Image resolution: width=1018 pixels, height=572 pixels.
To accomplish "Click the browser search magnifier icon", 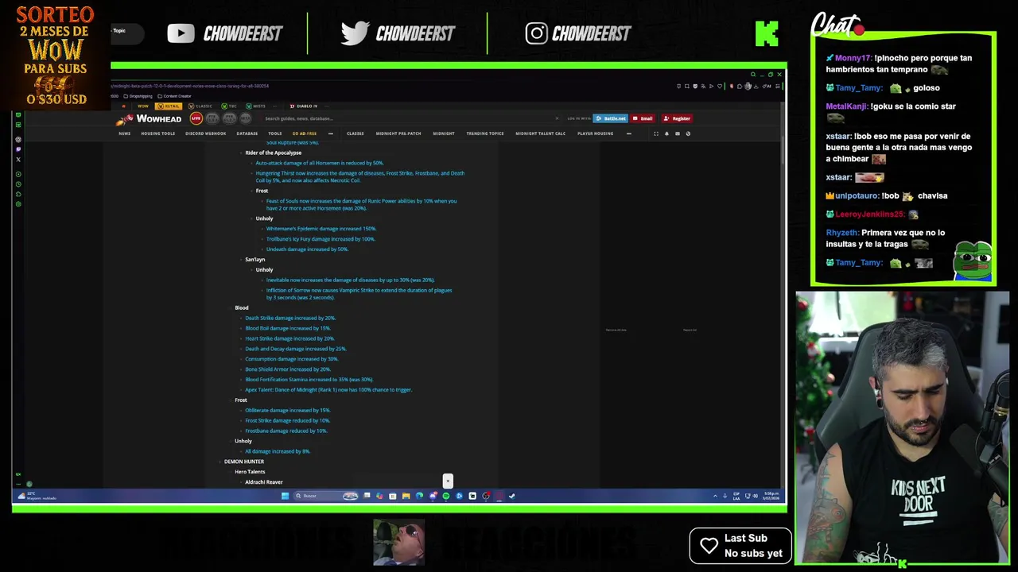I will tap(753, 75).
